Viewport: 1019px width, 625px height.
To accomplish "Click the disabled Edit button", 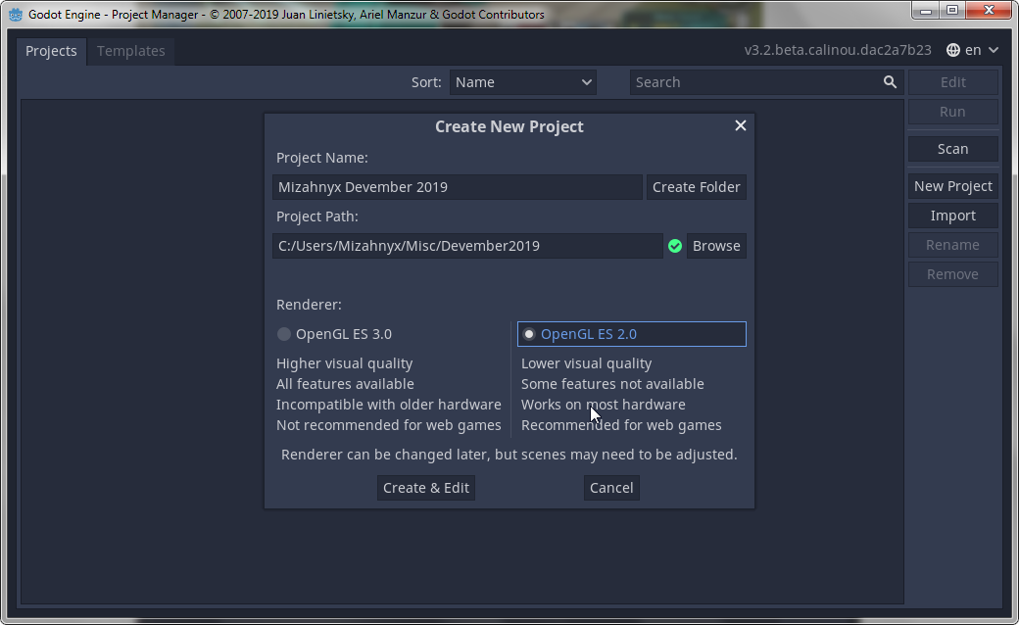I will (x=952, y=82).
